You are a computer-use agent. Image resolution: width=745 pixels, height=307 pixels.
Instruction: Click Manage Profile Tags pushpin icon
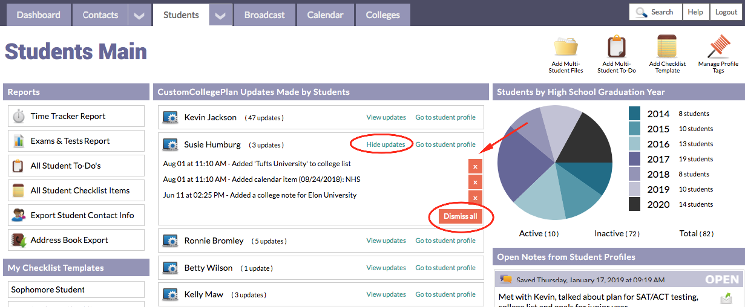click(718, 47)
